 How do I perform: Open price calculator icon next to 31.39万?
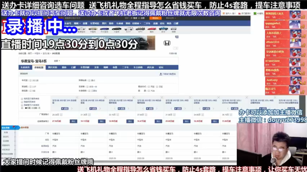click(x=89, y=115)
